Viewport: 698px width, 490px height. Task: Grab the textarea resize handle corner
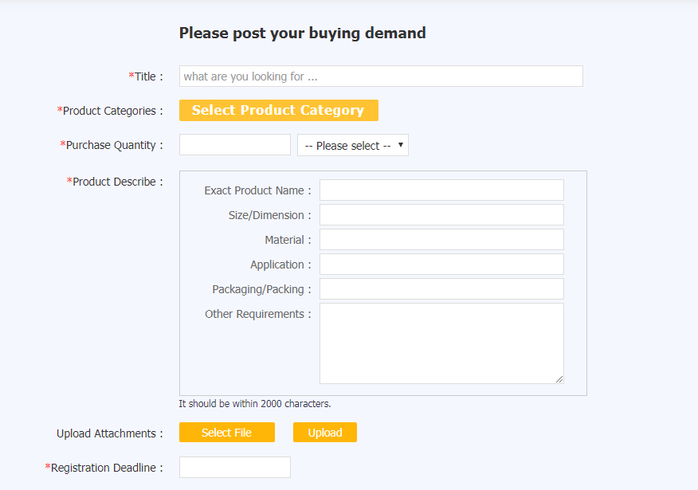coord(559,379)
